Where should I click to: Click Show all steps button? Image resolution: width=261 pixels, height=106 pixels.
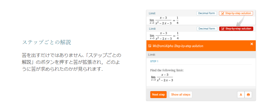(181, 95)
